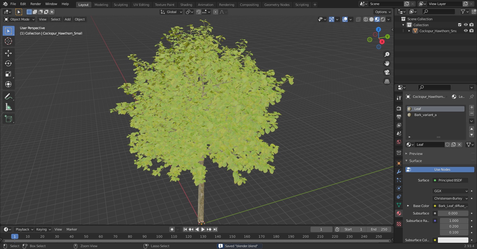
Task: Open Object Mode dropdown
Action: pyautogui.click(x=19, y=19)
